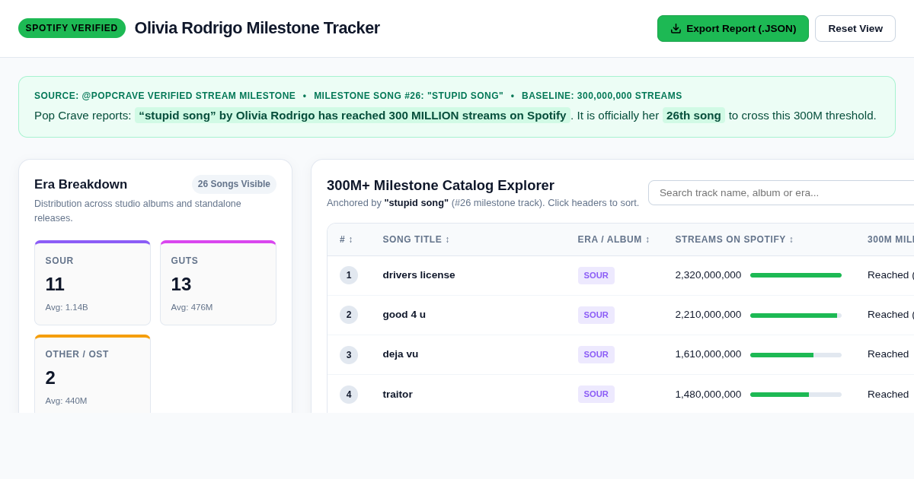This screenshot has height=479, width=914.
Task: Click SOUR tag in traitor row
Action: pos(596,394)
